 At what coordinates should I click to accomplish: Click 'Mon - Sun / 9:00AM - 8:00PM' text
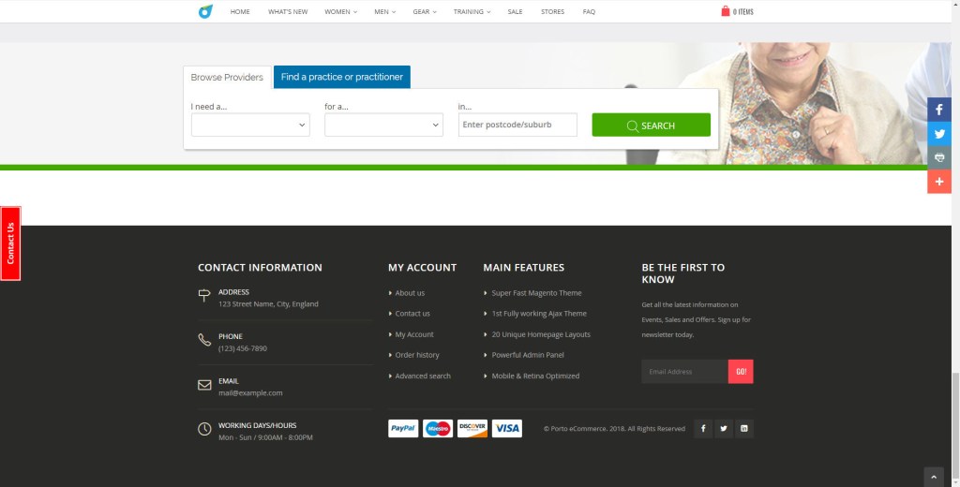click(x=265, y=437)
